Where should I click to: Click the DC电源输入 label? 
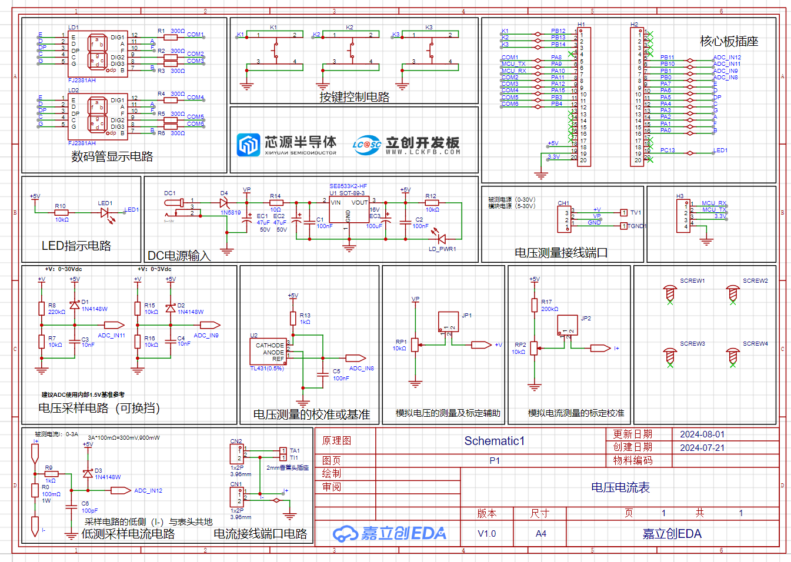179,256
